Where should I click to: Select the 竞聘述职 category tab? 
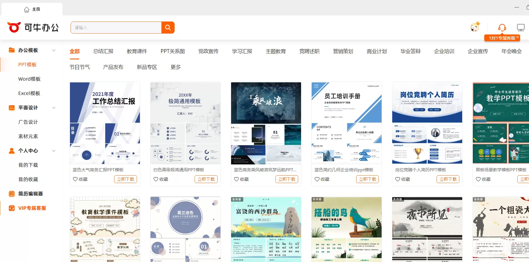(x=309, y=51)
